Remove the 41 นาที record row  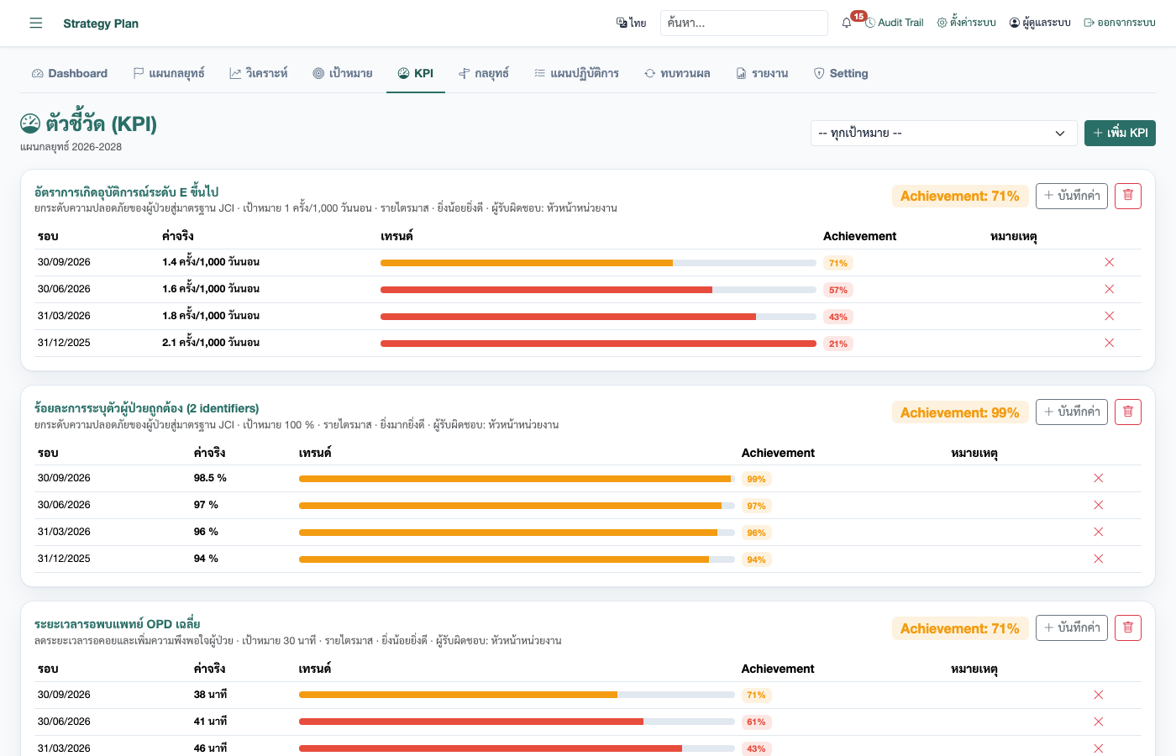[x=1098, y=722]
